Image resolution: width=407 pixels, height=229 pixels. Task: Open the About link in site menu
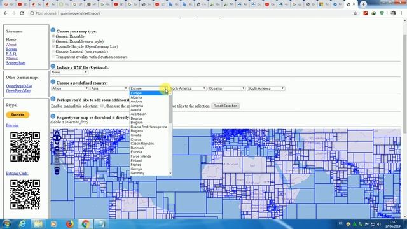coord(11,45)
